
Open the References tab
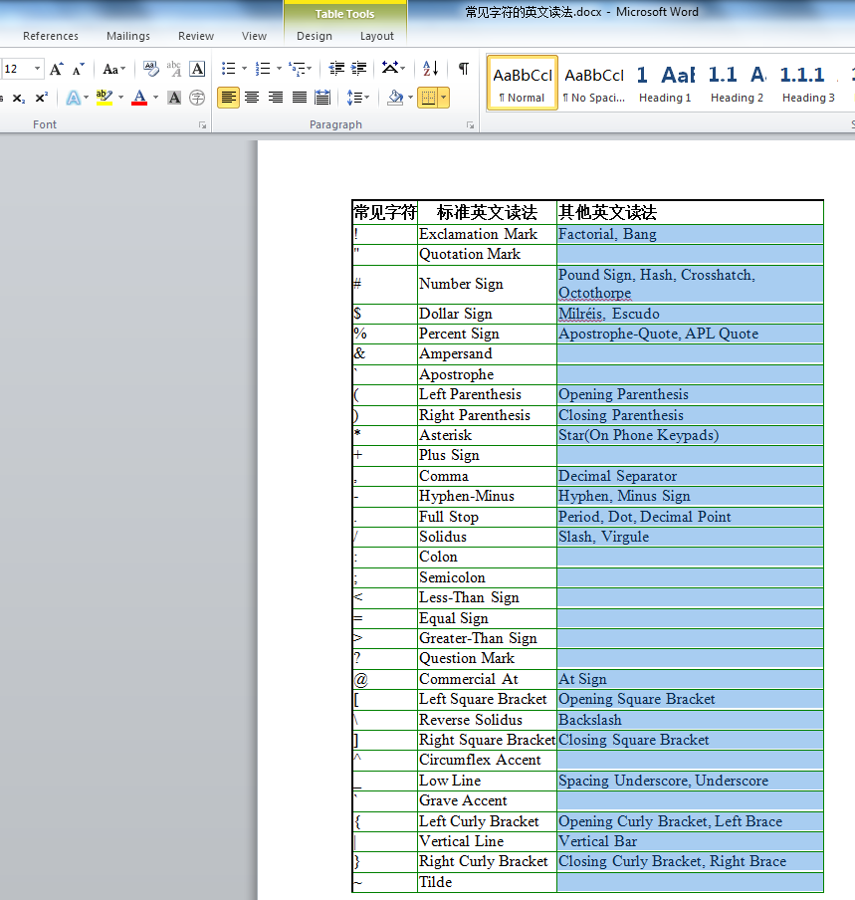[x=51, y=36]
